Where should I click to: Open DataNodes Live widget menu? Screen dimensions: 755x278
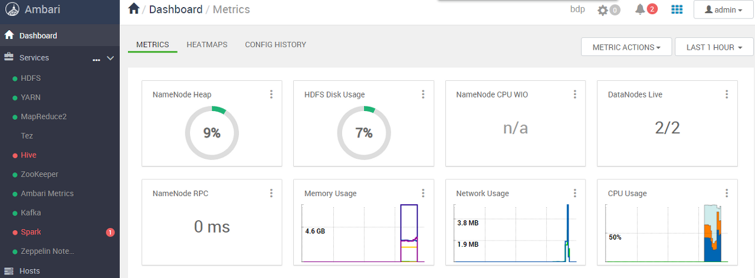point(727,94)
